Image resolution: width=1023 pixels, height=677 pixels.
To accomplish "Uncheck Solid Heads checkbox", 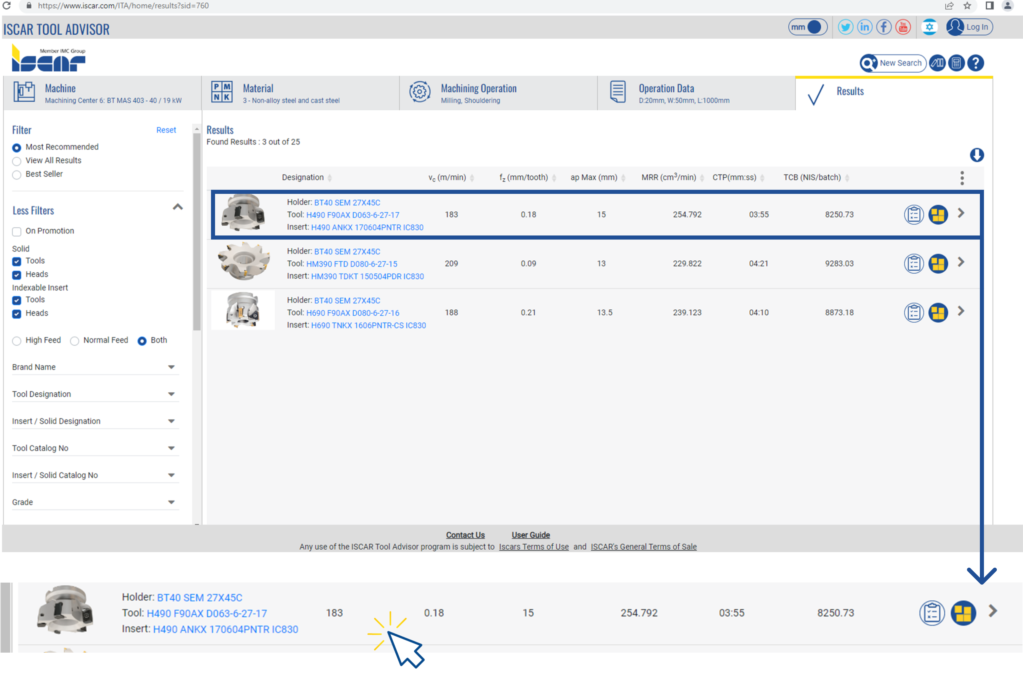I will coord(16,275).
